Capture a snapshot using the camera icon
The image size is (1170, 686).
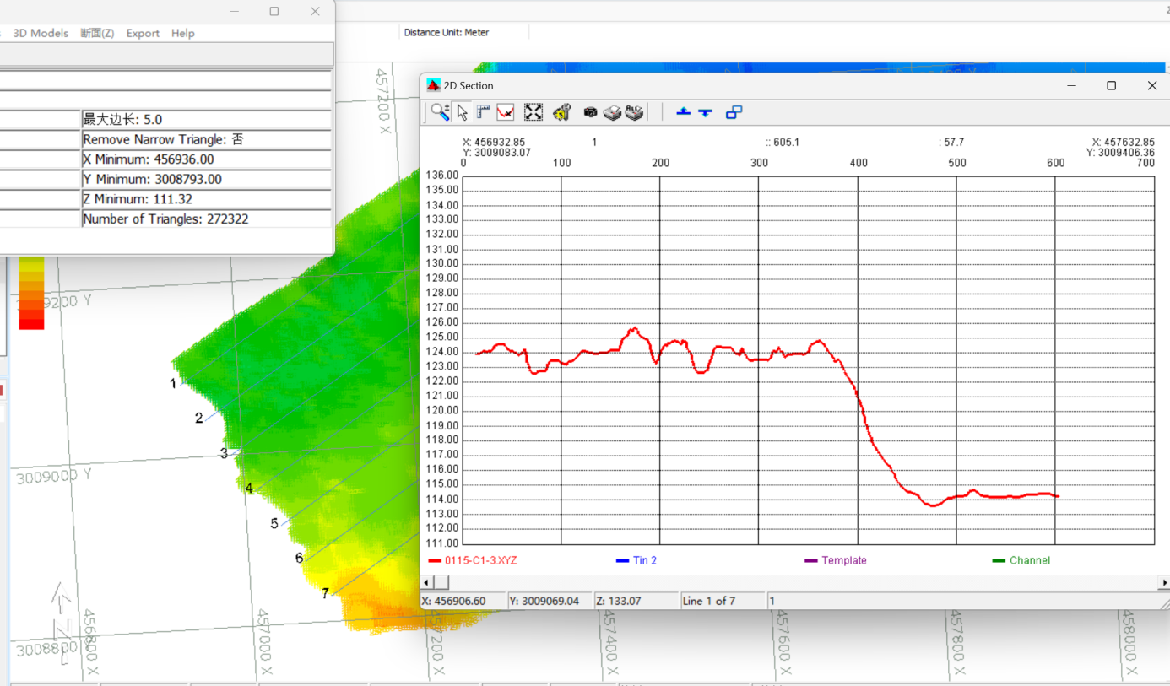click(x=590, y=111)
